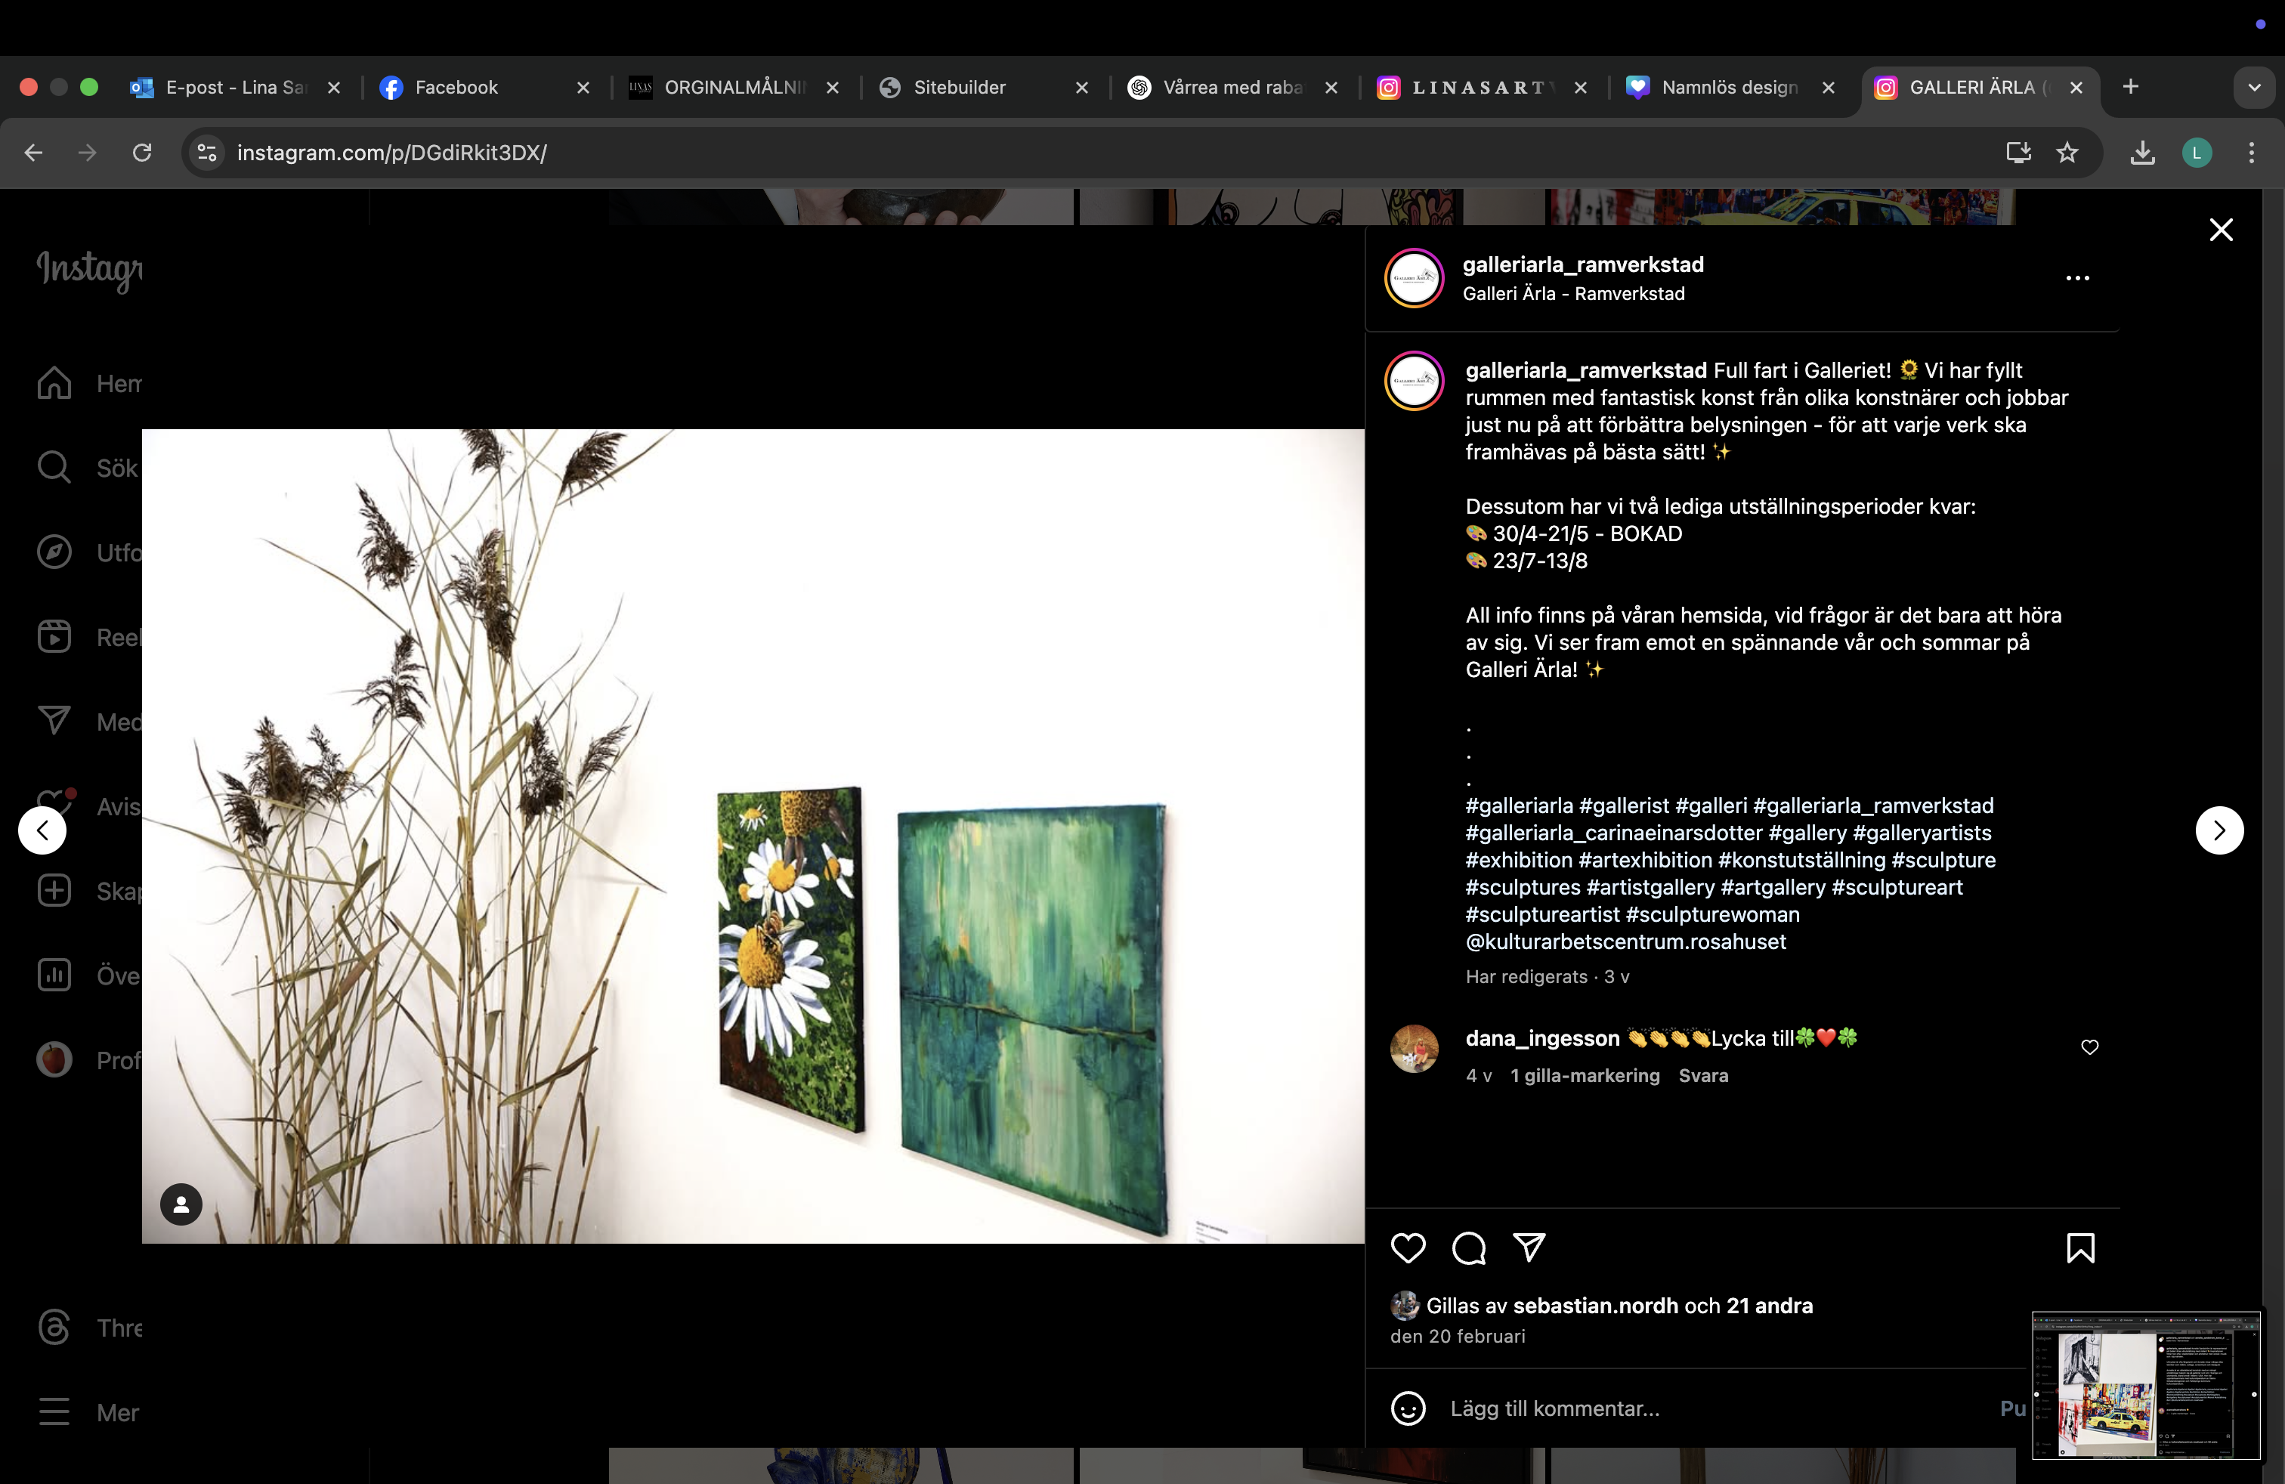Click the comment bubble icon
Image resolution: width=2285 pixels, height=1484 pixels.
pos(1469,1247)
